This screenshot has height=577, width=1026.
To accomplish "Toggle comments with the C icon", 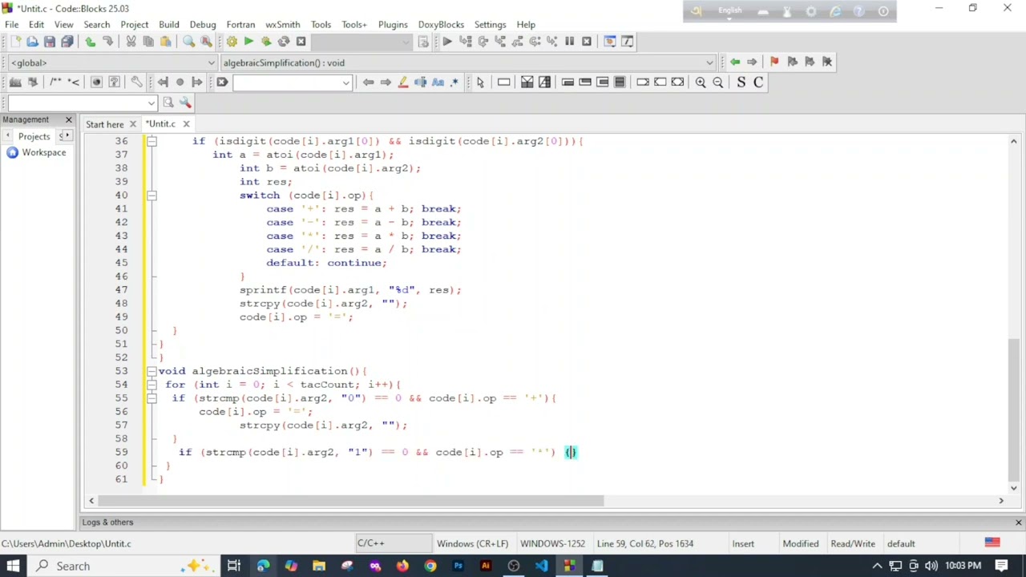I will [758, 82].
